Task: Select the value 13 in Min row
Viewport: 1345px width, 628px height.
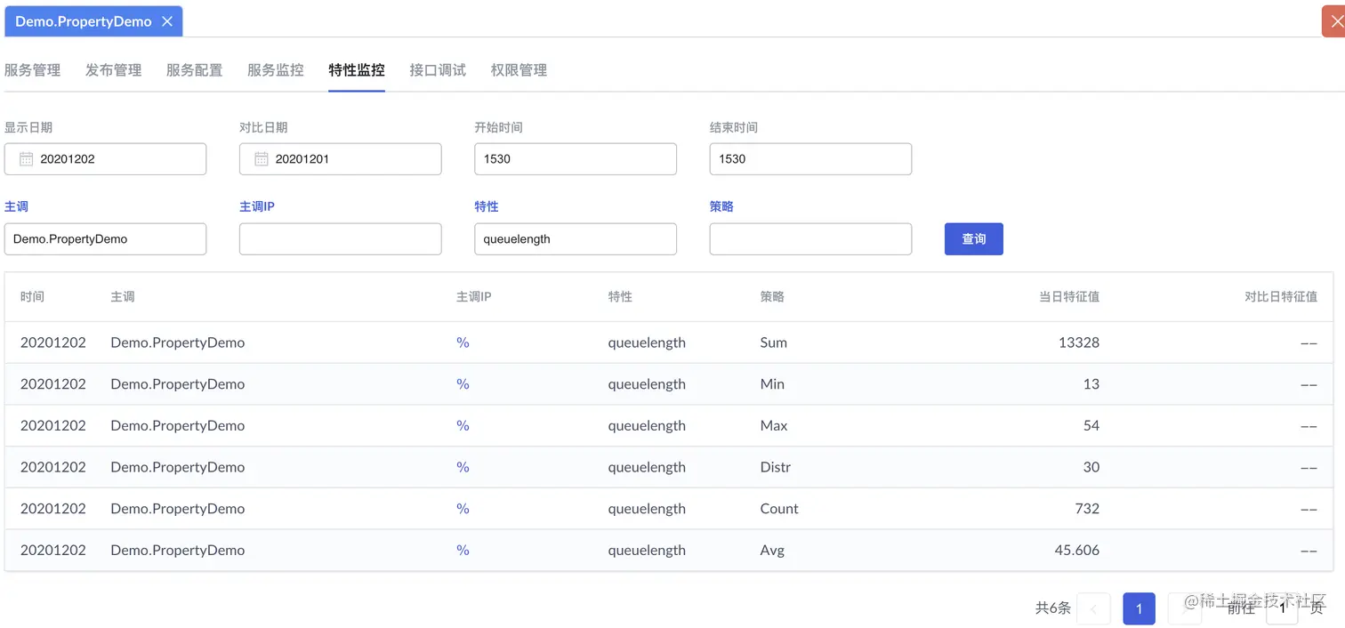Action: (x=1091, y=384)
